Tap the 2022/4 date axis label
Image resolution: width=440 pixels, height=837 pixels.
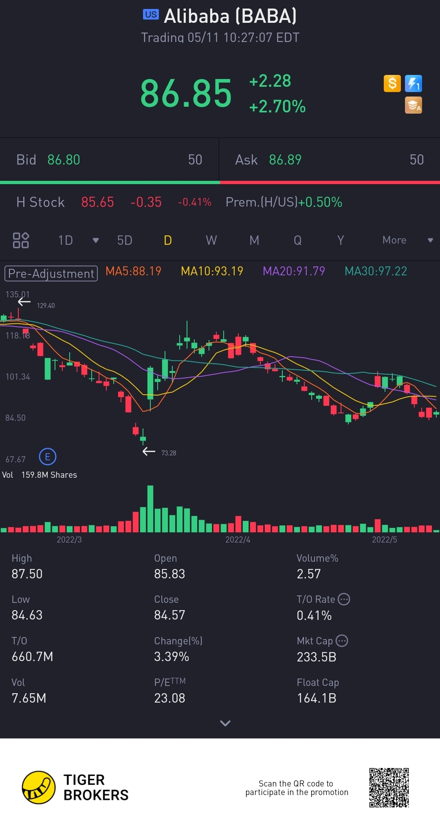pos(238,540)
